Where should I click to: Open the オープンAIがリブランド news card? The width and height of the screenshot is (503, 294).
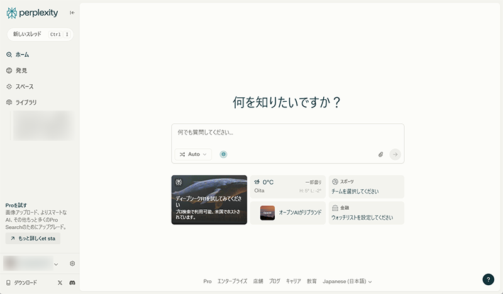[288, 213]
